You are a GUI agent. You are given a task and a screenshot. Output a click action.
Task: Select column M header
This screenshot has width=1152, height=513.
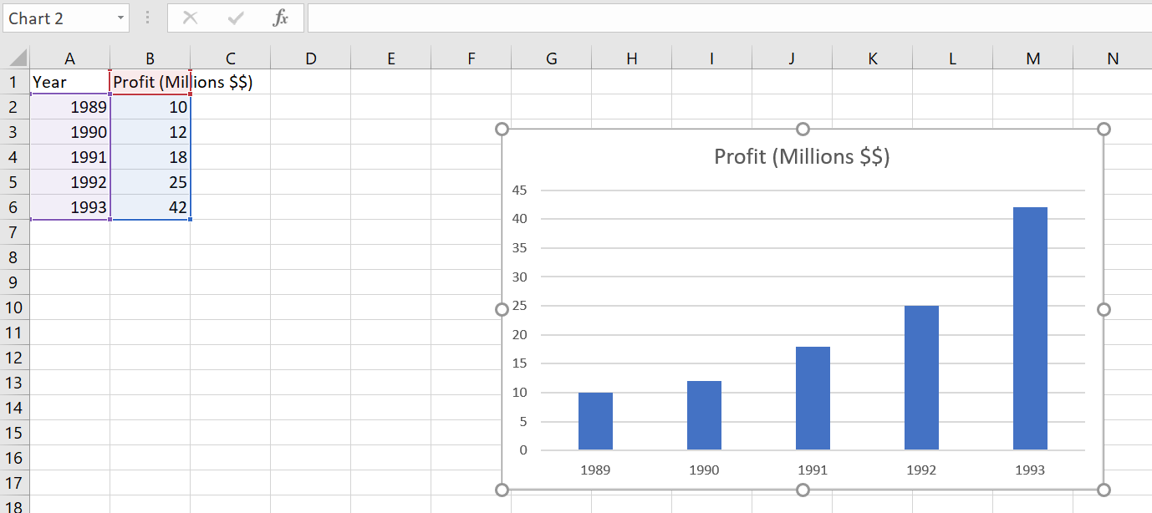pyautogui.click(x=1032, y=58)
